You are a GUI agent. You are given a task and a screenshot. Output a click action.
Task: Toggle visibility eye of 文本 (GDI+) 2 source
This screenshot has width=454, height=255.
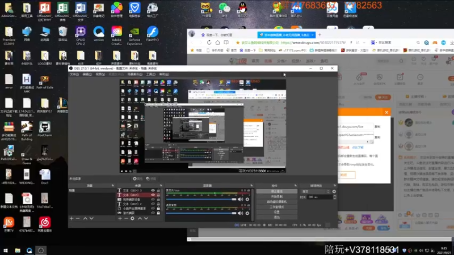[153, 204]
